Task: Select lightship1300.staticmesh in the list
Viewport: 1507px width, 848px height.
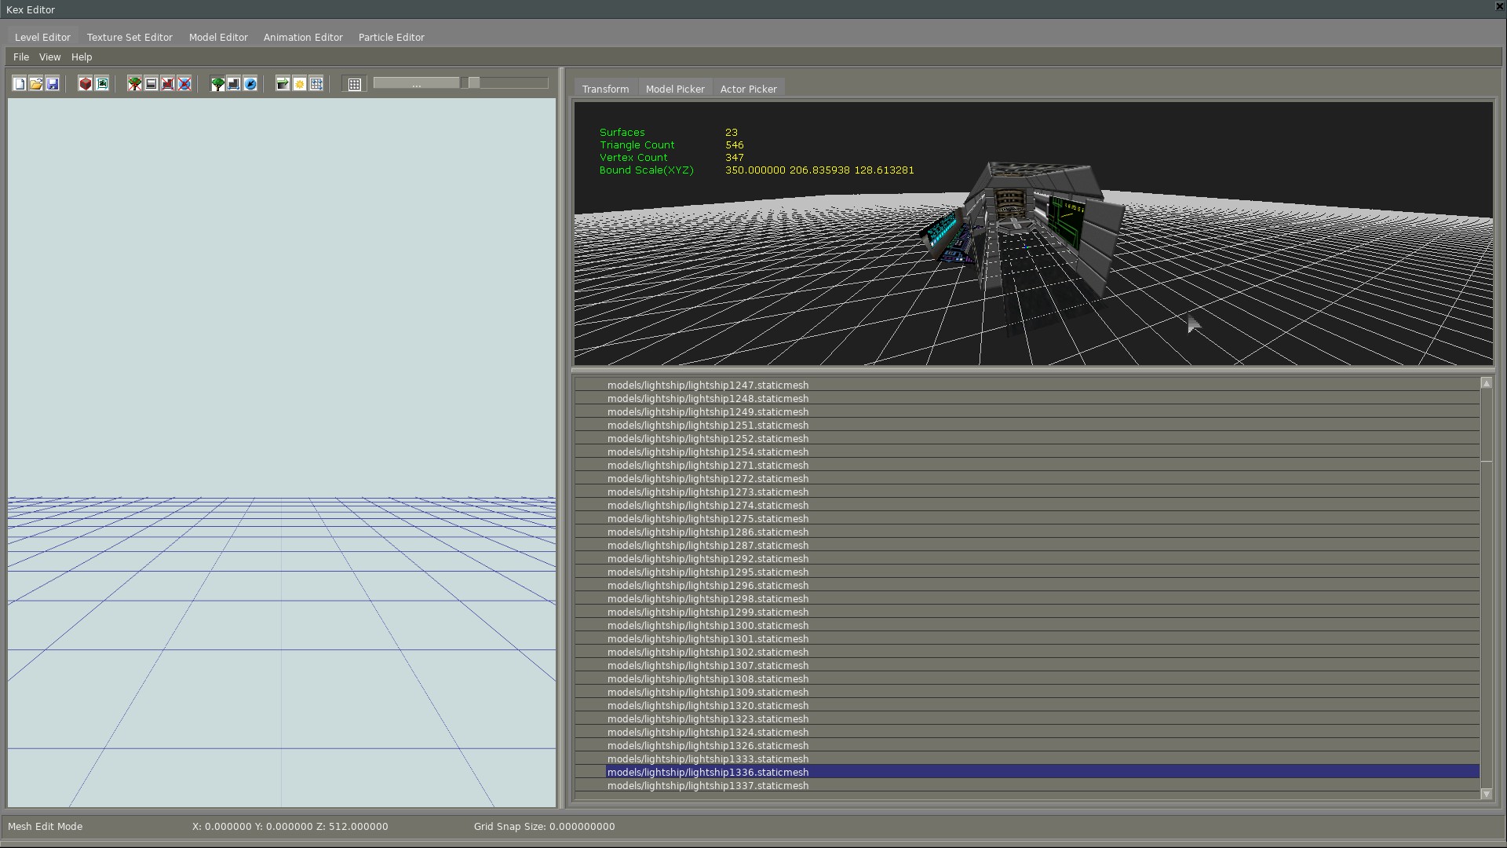Action: (707, 626)
